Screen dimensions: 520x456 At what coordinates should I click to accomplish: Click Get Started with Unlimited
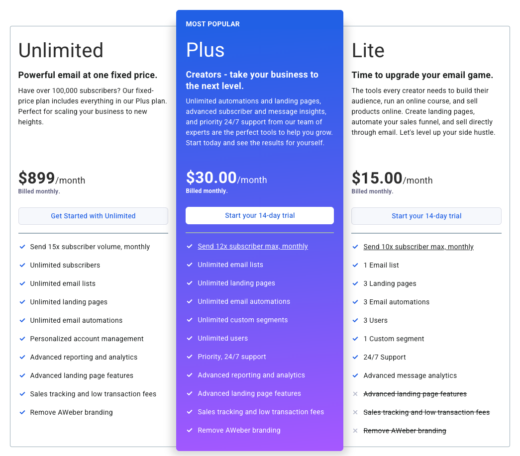pos(93,216)
